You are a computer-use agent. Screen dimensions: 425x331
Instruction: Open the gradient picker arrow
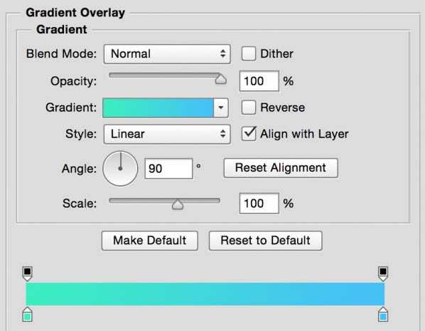pos(221,107)
